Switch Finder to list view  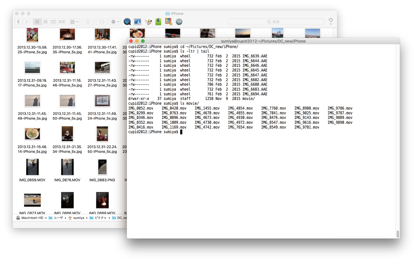point(45,22)
